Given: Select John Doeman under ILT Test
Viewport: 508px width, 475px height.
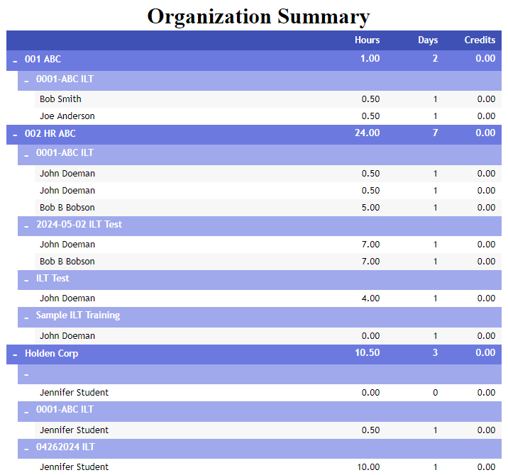Looking at the screenshot, I should [67, 298].
